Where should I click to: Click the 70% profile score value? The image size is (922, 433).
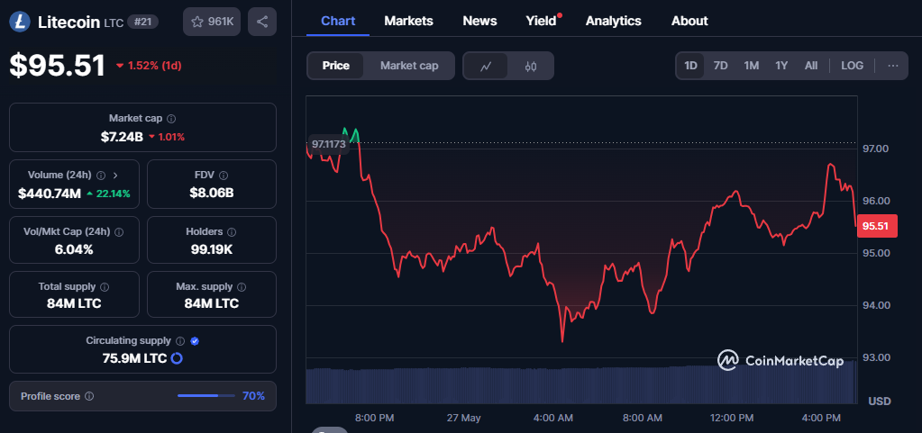pos(253,396)
